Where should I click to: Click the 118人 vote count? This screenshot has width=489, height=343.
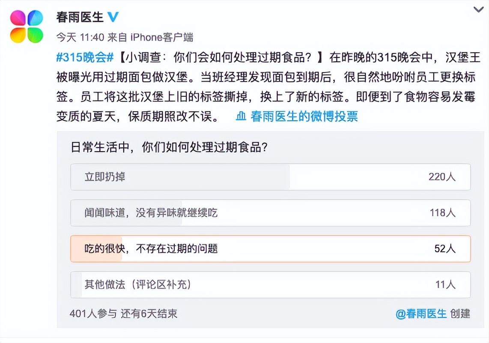pyautogui.click(x=441, y=213)
